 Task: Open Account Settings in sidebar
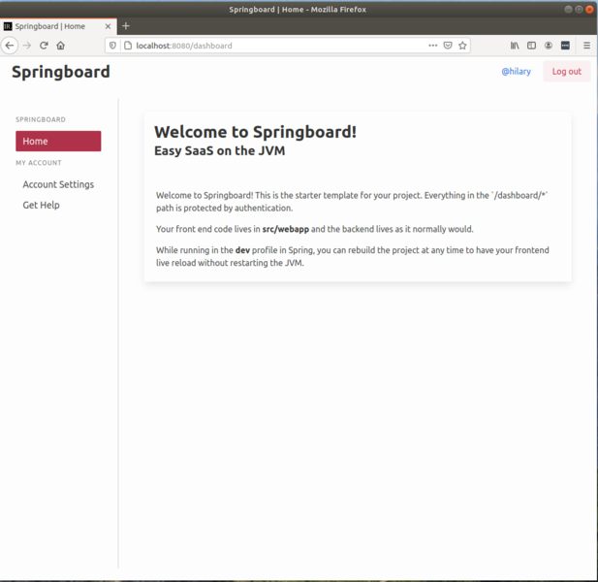coord(58,184)
